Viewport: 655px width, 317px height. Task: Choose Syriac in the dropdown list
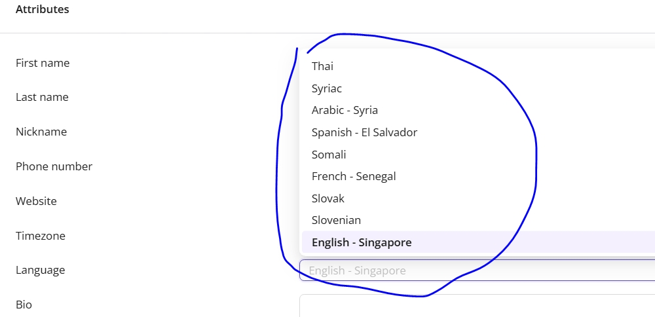point(327,88)
